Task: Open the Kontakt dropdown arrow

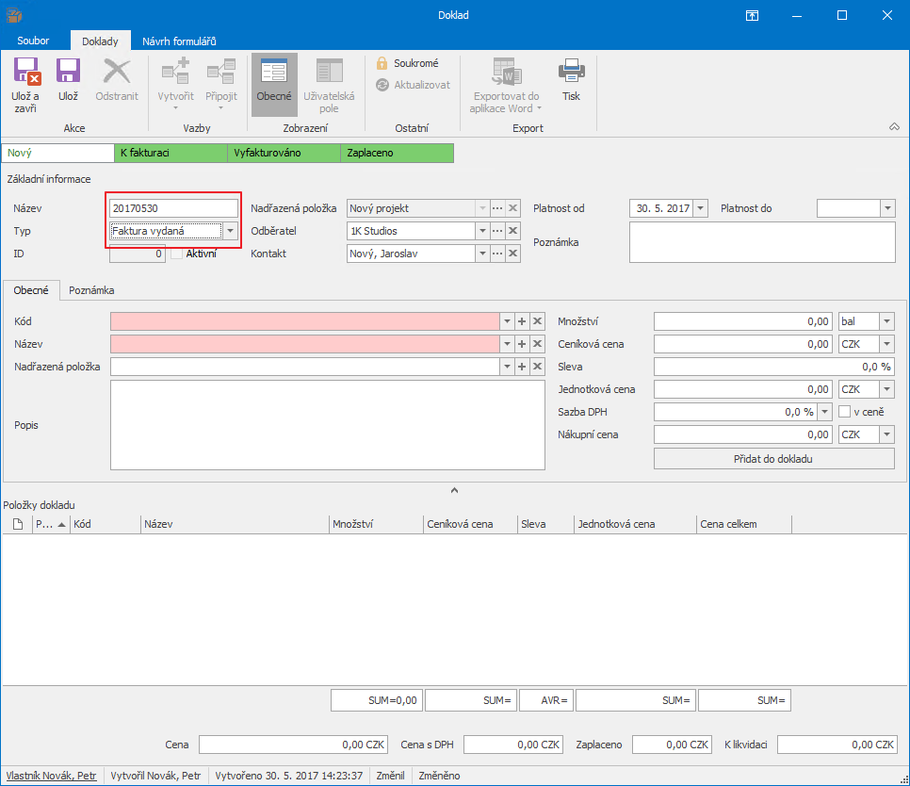Action: (482, 254)
